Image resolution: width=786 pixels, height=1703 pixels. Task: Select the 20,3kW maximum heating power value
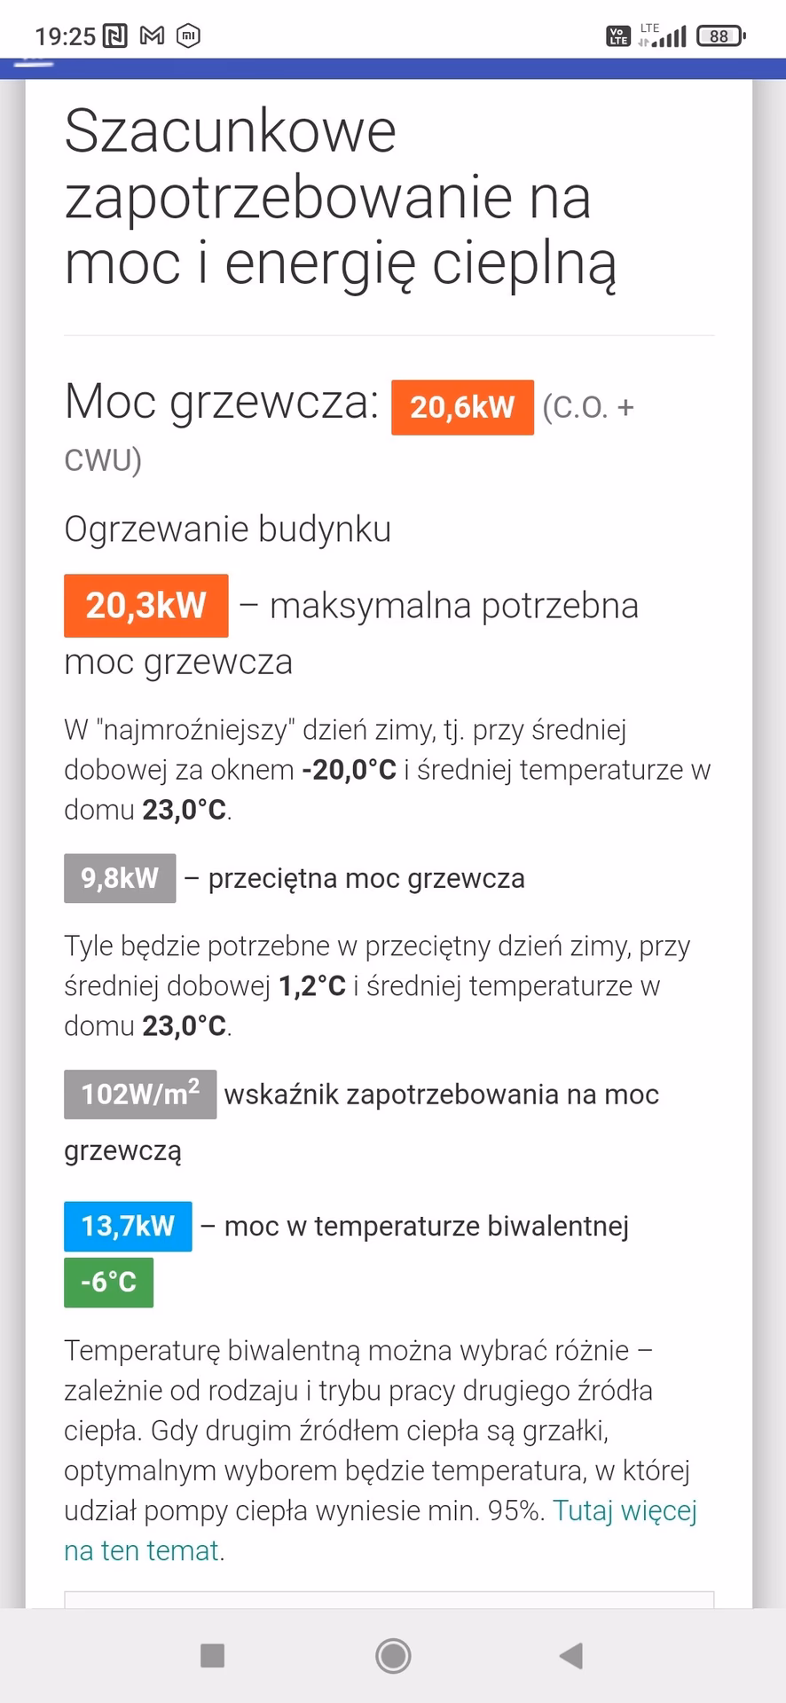click(x=145, y=606)
